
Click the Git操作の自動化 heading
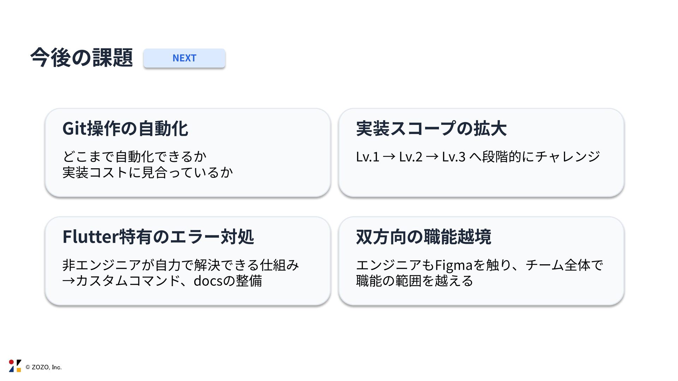125,129
